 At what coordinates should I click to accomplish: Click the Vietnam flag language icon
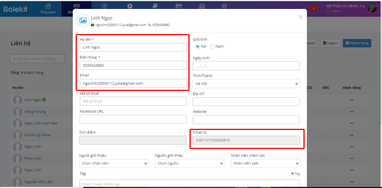pos(314,8)
